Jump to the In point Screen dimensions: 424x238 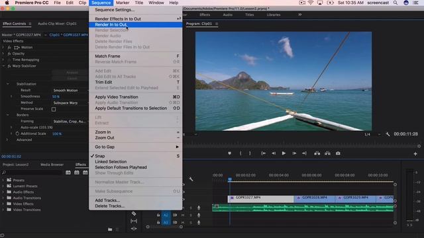[264, 153]
